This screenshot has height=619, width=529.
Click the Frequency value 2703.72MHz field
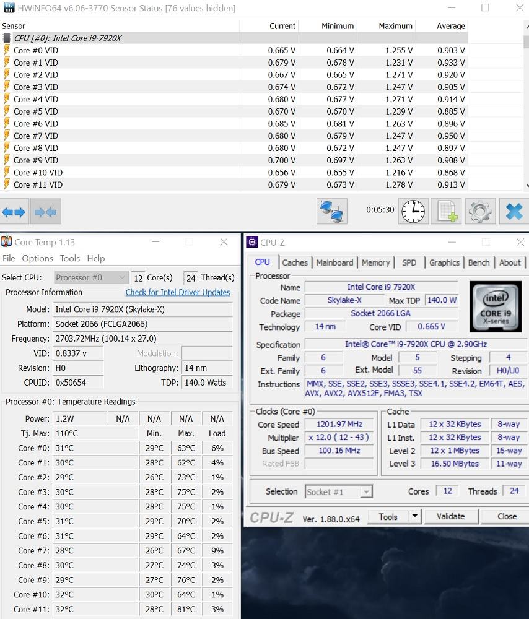pos(142,339)
